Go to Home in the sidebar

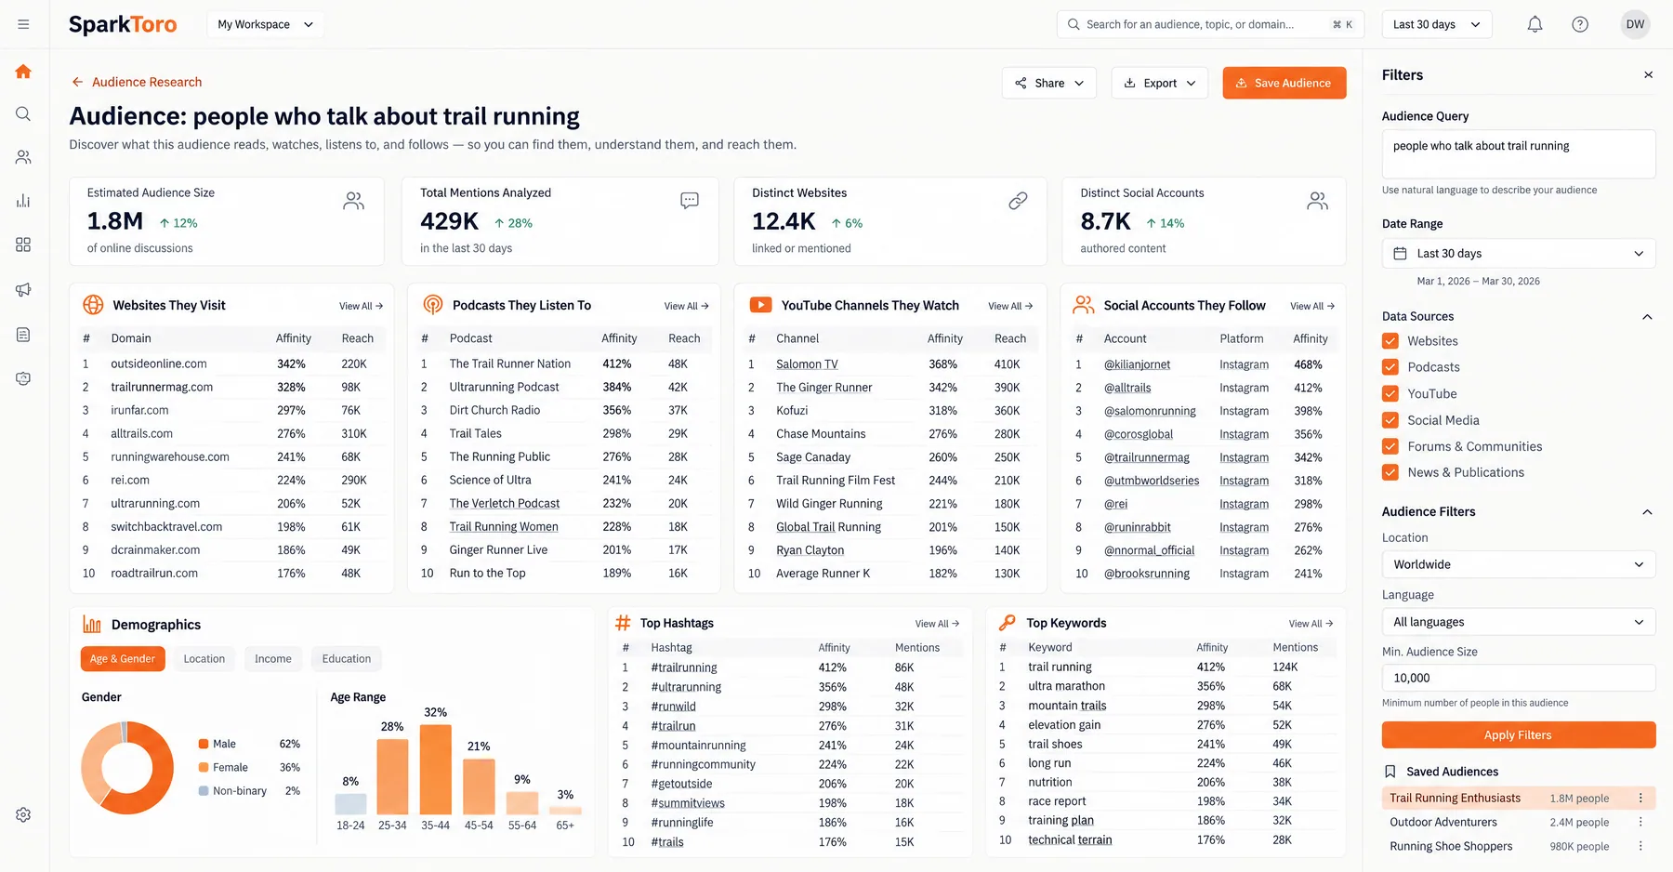click(23, 72)
